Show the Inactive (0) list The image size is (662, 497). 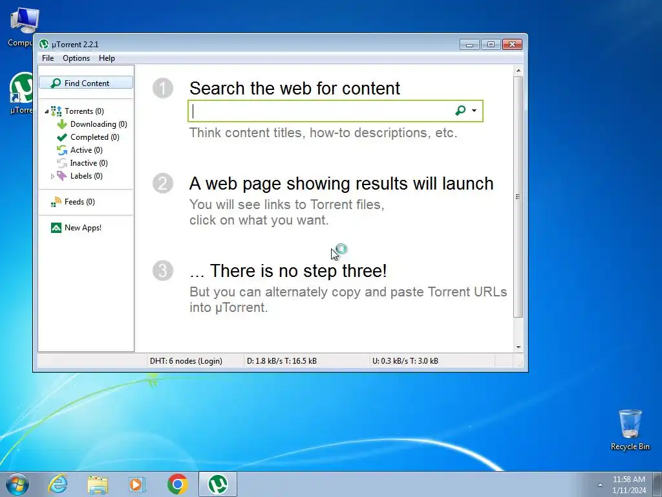pos(89,163)
